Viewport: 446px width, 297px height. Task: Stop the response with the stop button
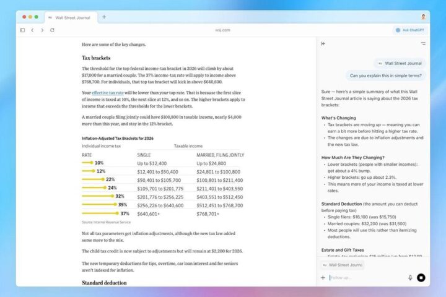point(421,278)
